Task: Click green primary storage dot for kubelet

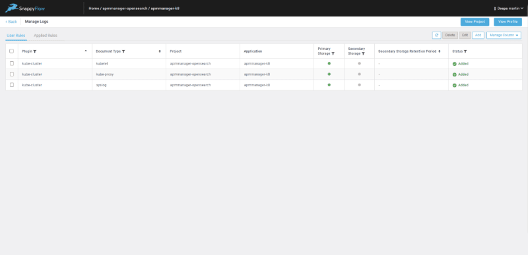Action: (329, 63)
